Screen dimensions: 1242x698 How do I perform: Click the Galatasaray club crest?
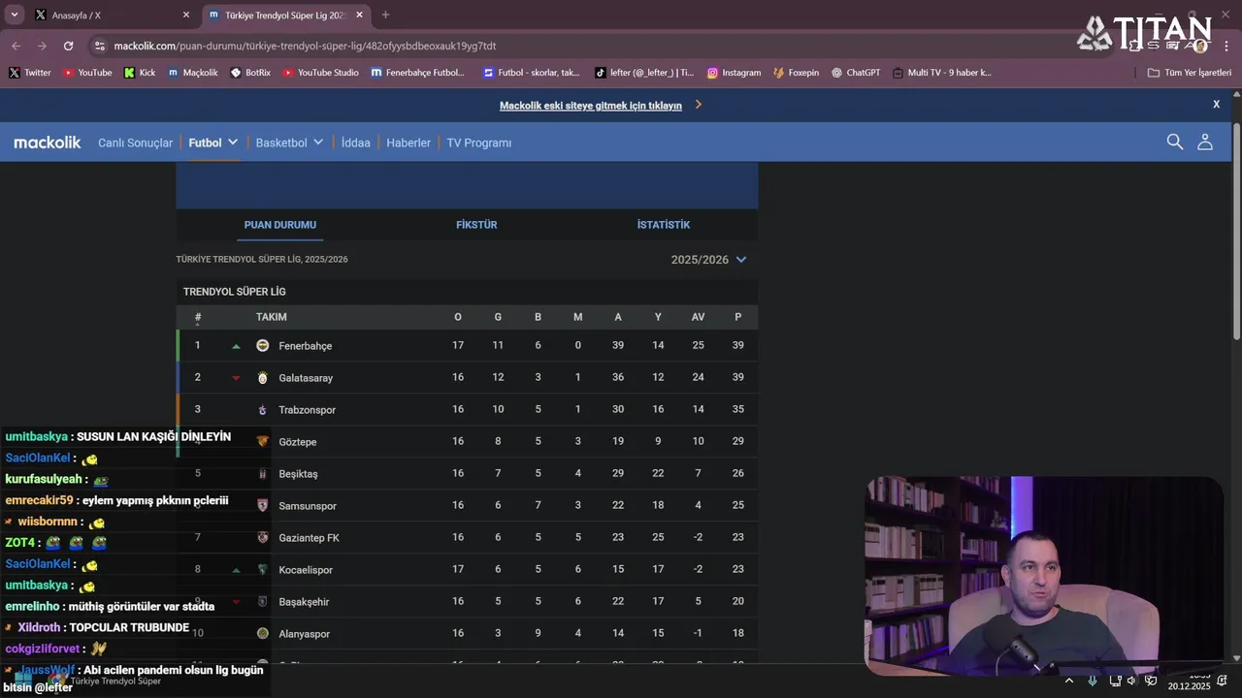tap(262, 378)
